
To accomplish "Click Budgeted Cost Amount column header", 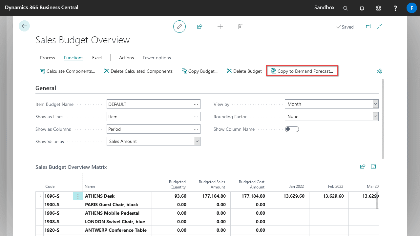I will click(252, 184).
